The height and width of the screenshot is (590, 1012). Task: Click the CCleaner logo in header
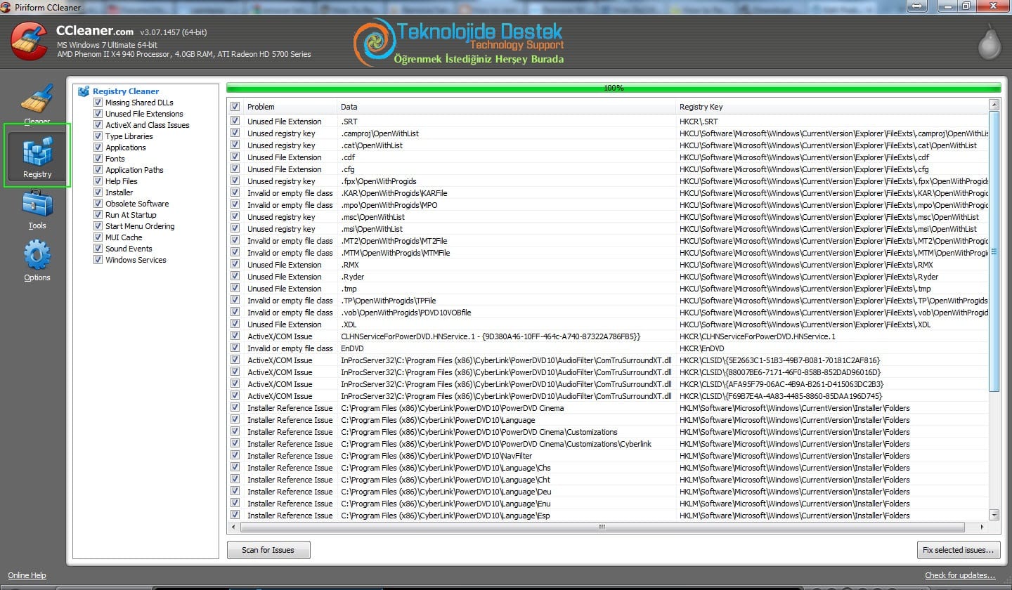(x=30, y=41)
